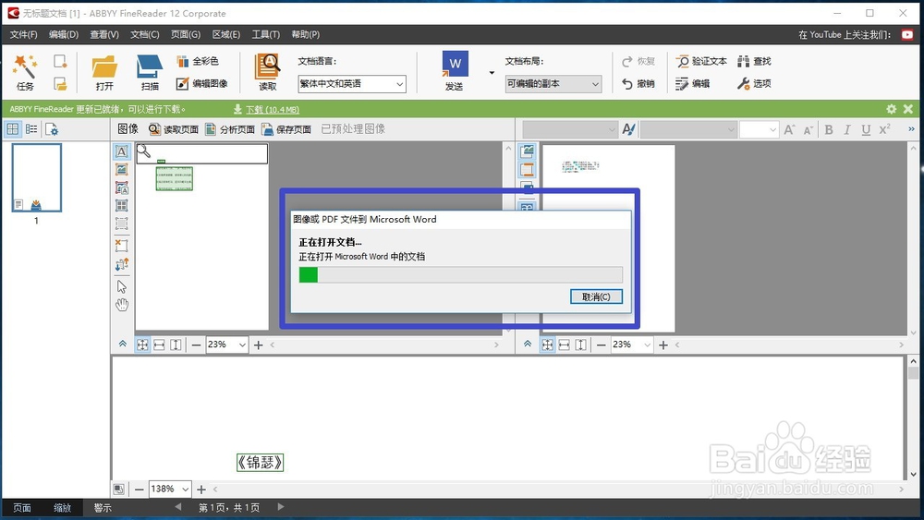Screen dimensions: 924x520
Task: Click the YouTube icon
Action: (x=907, y=35)
